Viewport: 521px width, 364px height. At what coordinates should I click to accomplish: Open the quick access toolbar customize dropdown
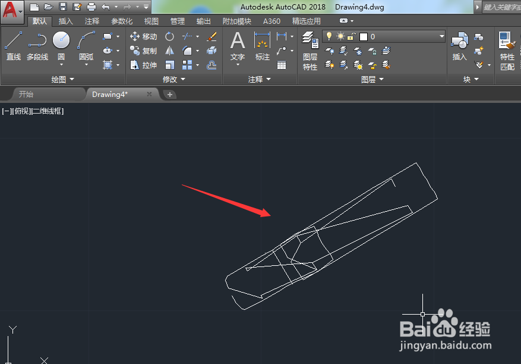[146, 7]
